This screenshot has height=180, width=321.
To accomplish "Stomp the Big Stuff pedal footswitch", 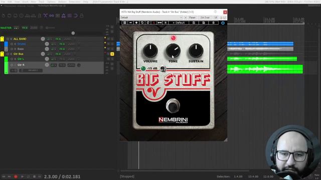I will coord(173,106).
